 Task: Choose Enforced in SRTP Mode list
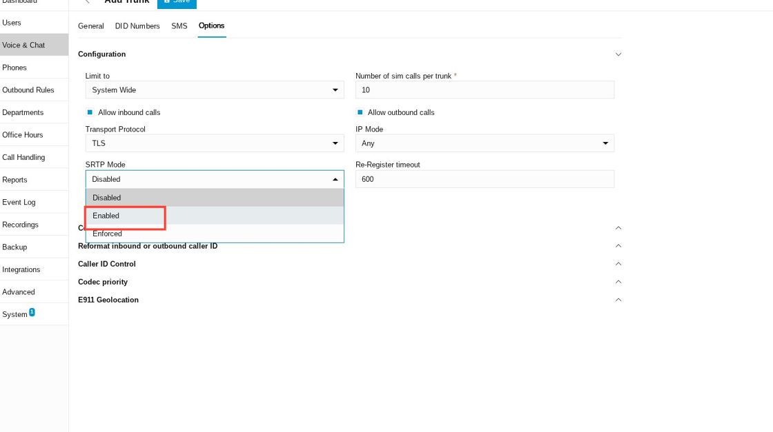pos(215,234)
